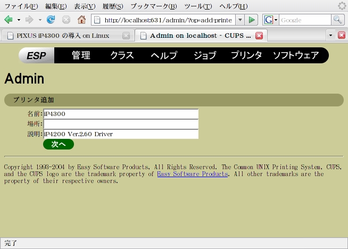This screenshot has height=249, width=348.
Task: Open ヘルプ in the CUPS navigation bar
Action: coord(164,55)
